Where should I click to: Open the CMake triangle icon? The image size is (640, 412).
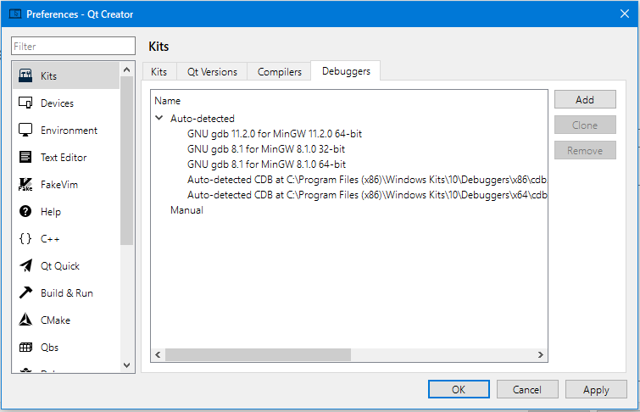point(25,320)
